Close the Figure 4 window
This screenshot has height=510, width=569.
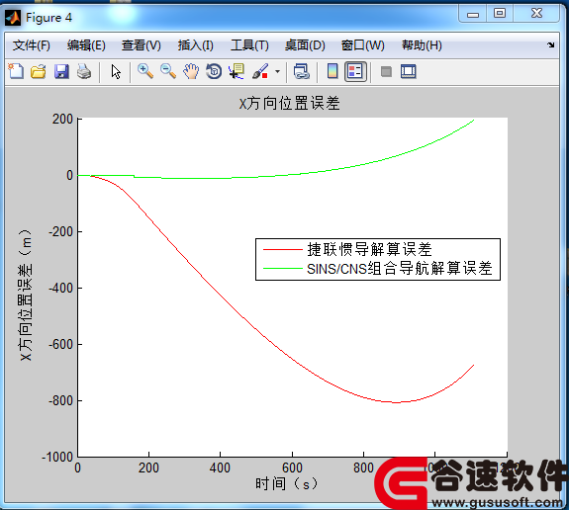point(536,14)
